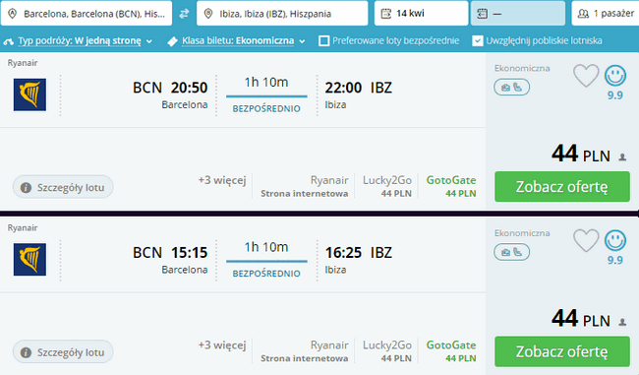Click the 9.9 smiley rating on the 20:50 flight
Screen dimensions: 639x375
coord(615,83)
